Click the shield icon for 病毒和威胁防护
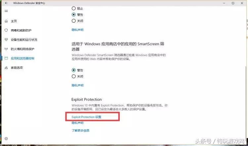Image resolution: width=248 pixels, height=146 pixels. coord(6,30)
